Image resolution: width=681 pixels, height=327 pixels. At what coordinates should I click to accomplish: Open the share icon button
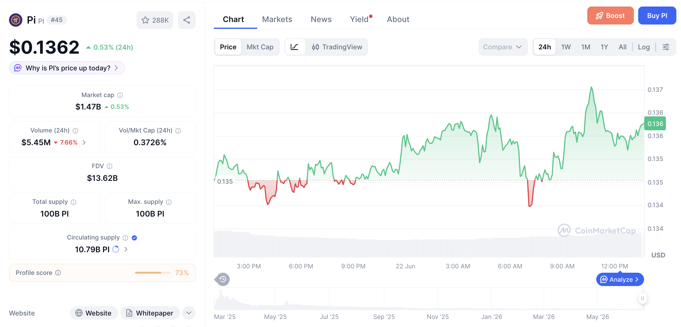(187, 20)
